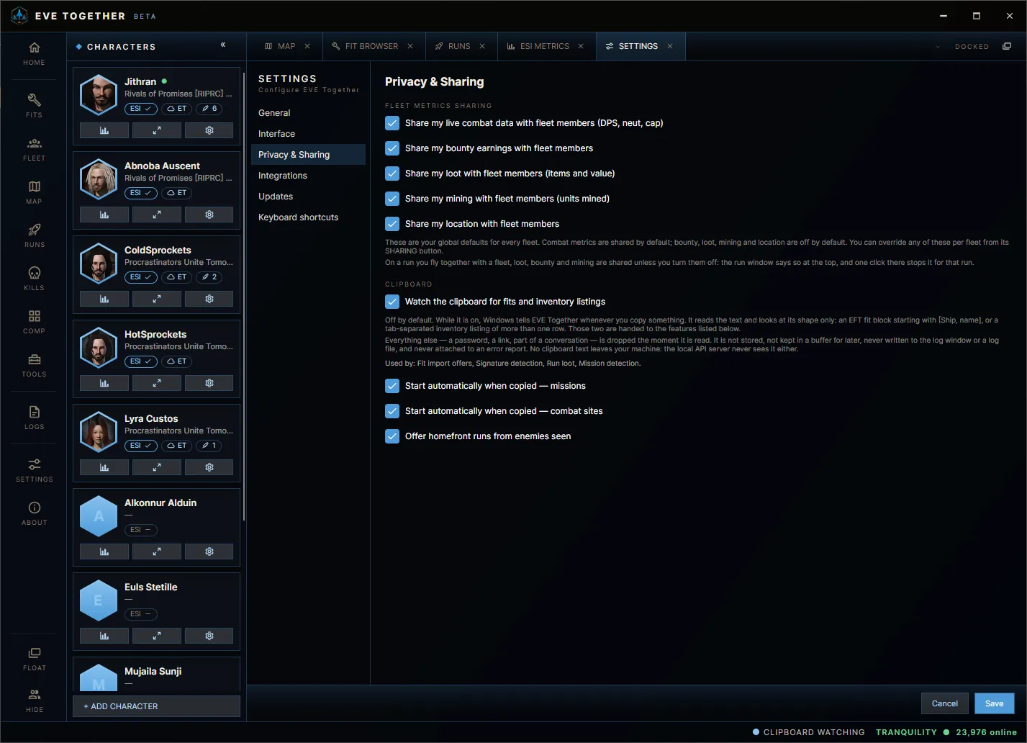The image size is (1027, 743).
Task: Go to Fleet in the left sidebar
Action: click(x=34, y=148)
